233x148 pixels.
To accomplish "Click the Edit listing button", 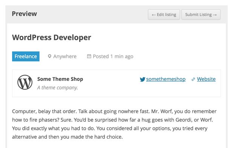I will point(164,15).
